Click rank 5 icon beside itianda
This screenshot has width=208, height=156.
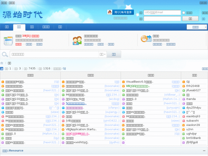[184, 99]
